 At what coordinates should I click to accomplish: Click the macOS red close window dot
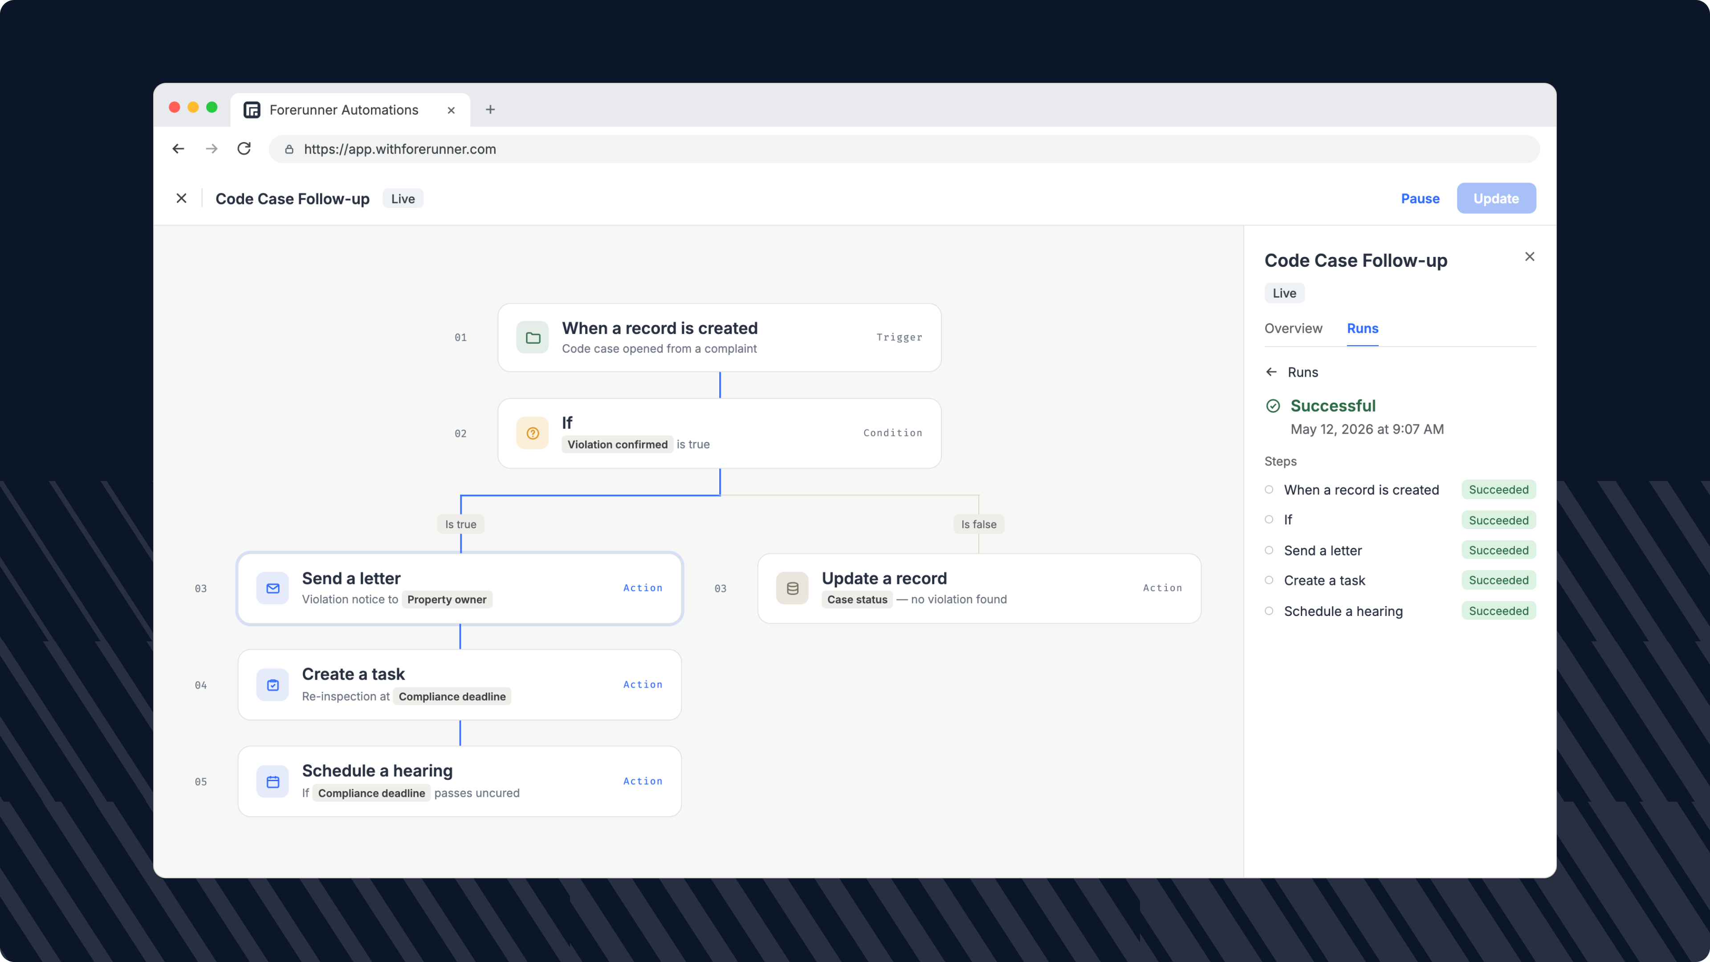pos(175,107)
